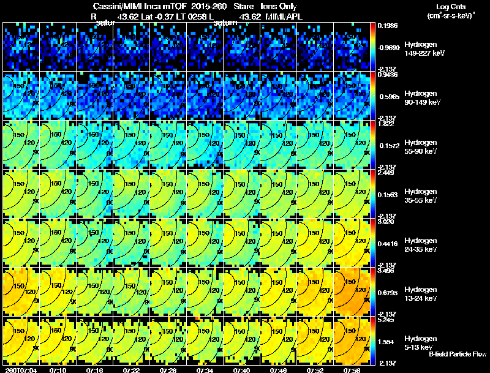Screen dimensions: 490x373
Task: Click the color bar beside Hydrogen 24-35 keV
Action: point(372,243)
